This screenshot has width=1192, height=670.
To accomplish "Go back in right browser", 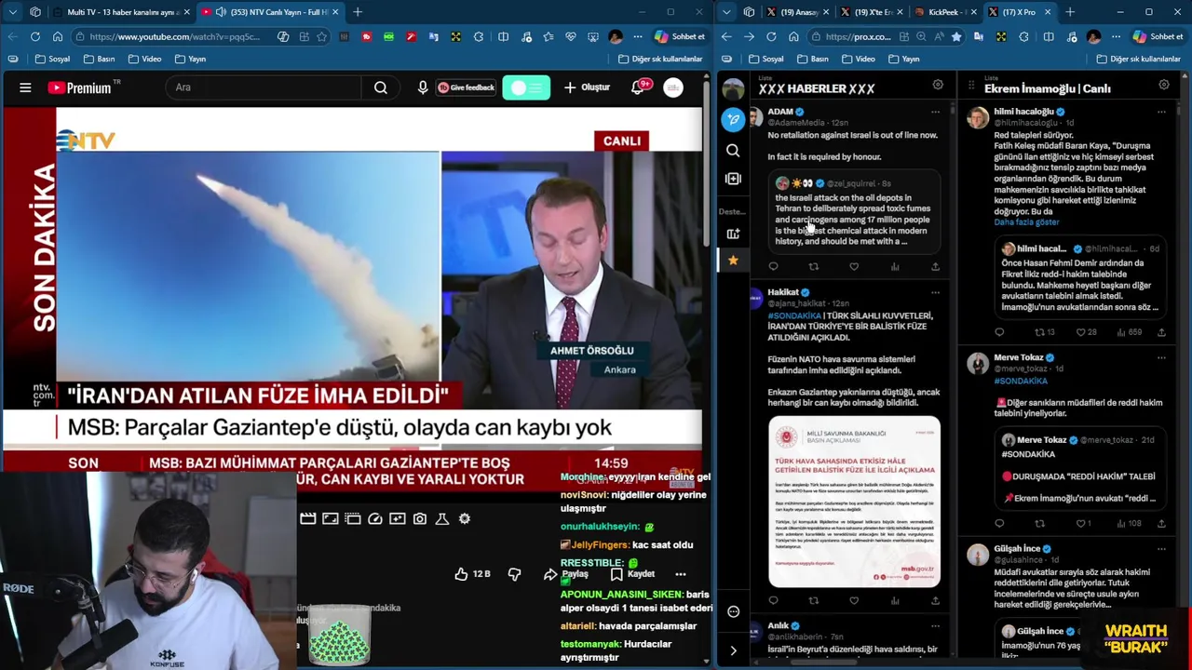I will coord(726,36).
